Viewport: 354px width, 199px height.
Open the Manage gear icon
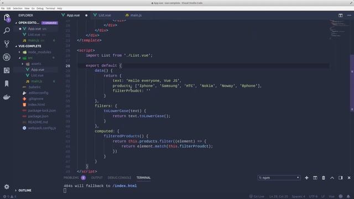point(7,187)
